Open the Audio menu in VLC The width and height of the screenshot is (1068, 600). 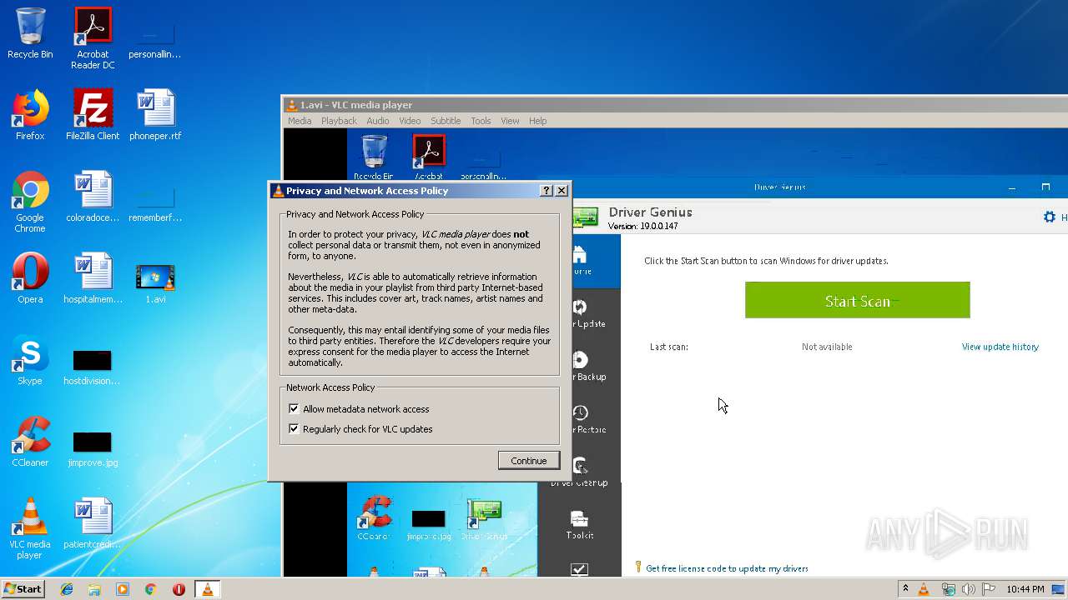coord(378,121)
